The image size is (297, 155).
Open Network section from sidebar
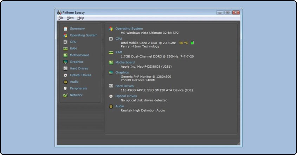[x=76, y=95]
